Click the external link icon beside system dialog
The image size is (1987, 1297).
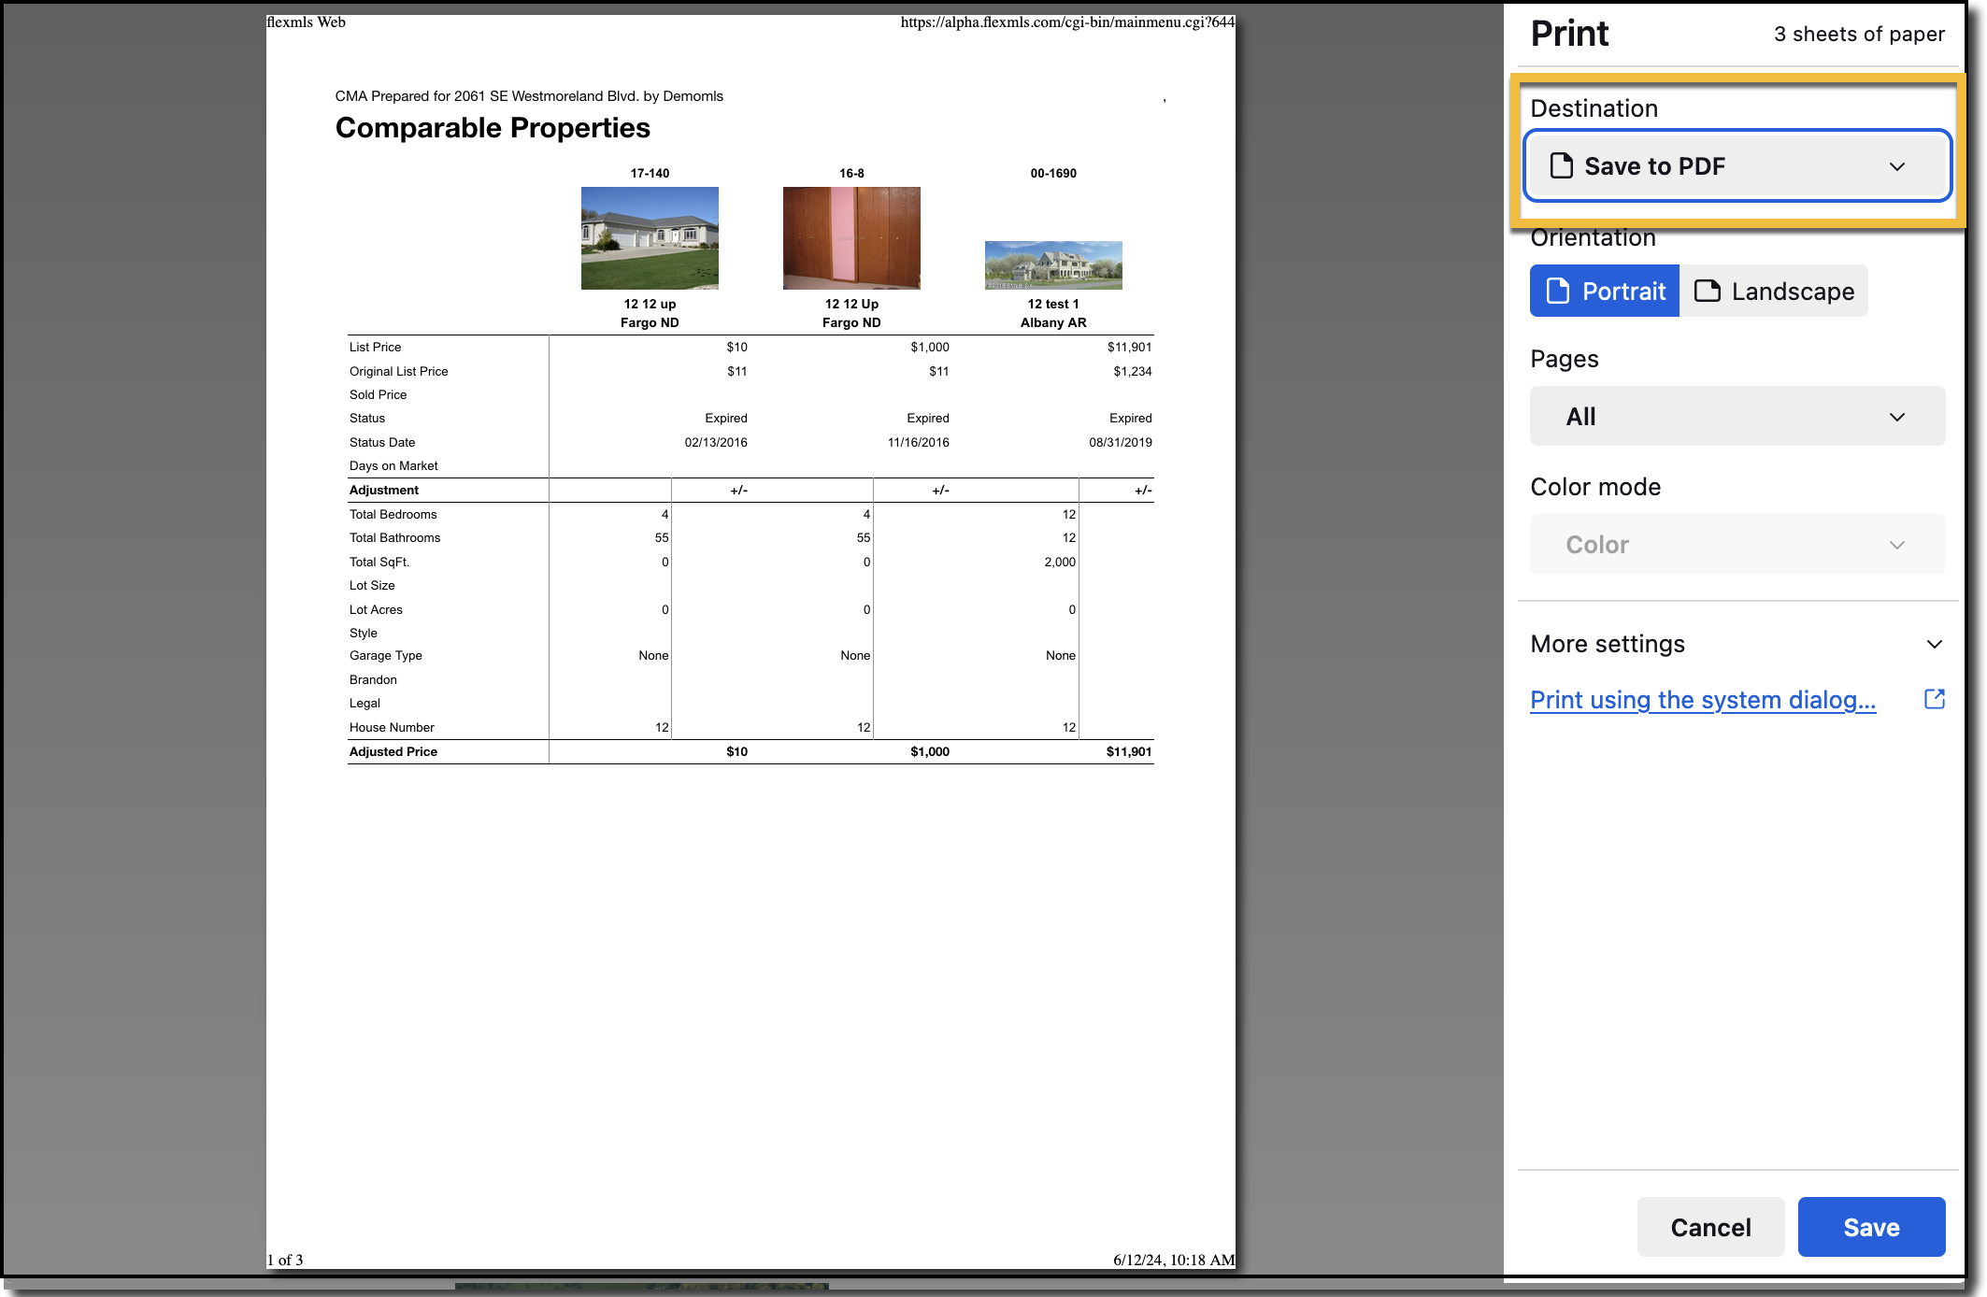[1934, 699]
